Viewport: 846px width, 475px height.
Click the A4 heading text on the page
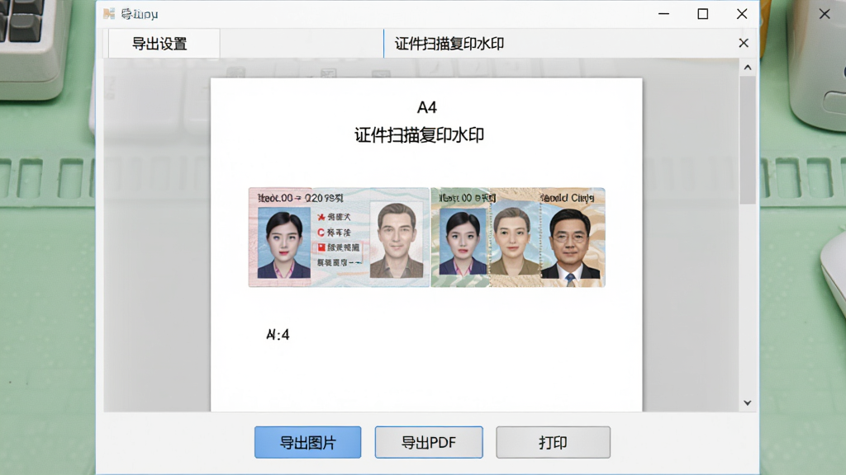click(x=427, y=107)
